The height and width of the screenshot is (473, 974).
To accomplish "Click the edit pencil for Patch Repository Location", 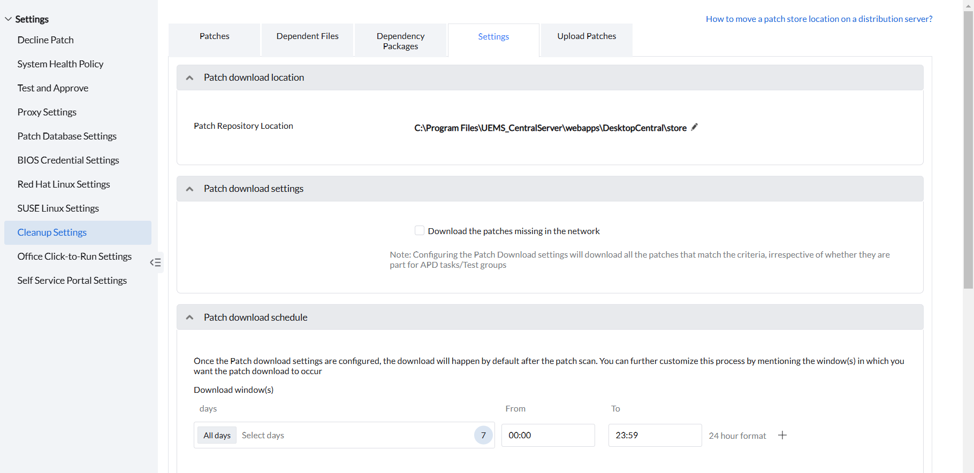I will [694, 127].
